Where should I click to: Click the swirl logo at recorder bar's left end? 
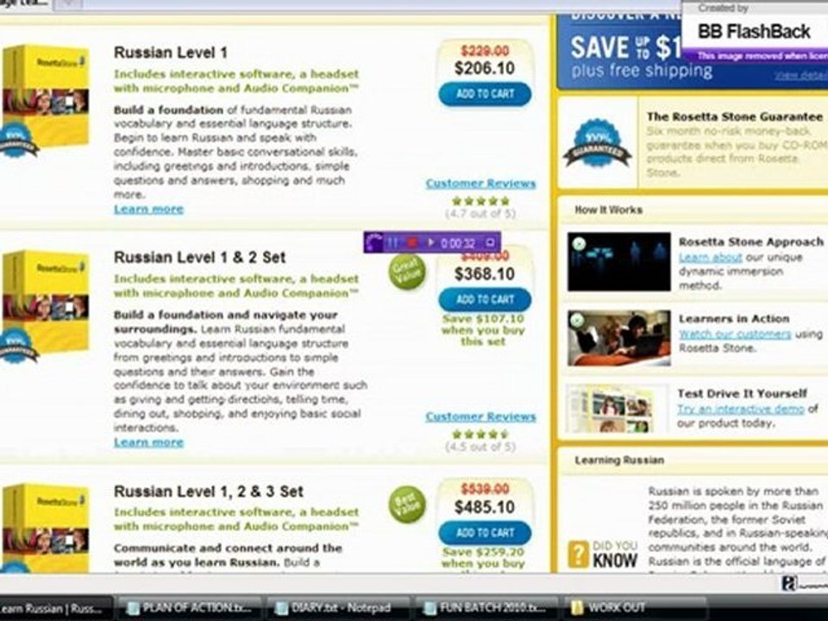pyautogui.click(x=374, y=243)
